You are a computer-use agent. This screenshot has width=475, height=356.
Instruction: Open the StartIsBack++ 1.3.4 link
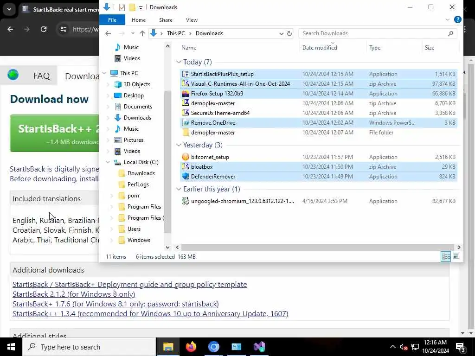150,314
